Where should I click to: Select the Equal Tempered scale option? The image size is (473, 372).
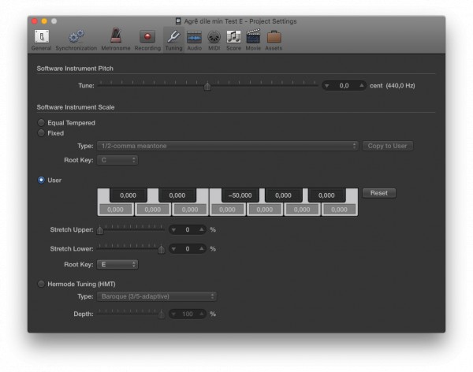[x=41, y=122]
